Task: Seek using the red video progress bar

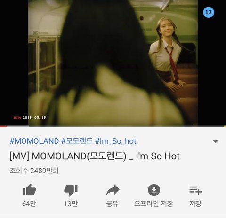Action: (x=113, y=126)
